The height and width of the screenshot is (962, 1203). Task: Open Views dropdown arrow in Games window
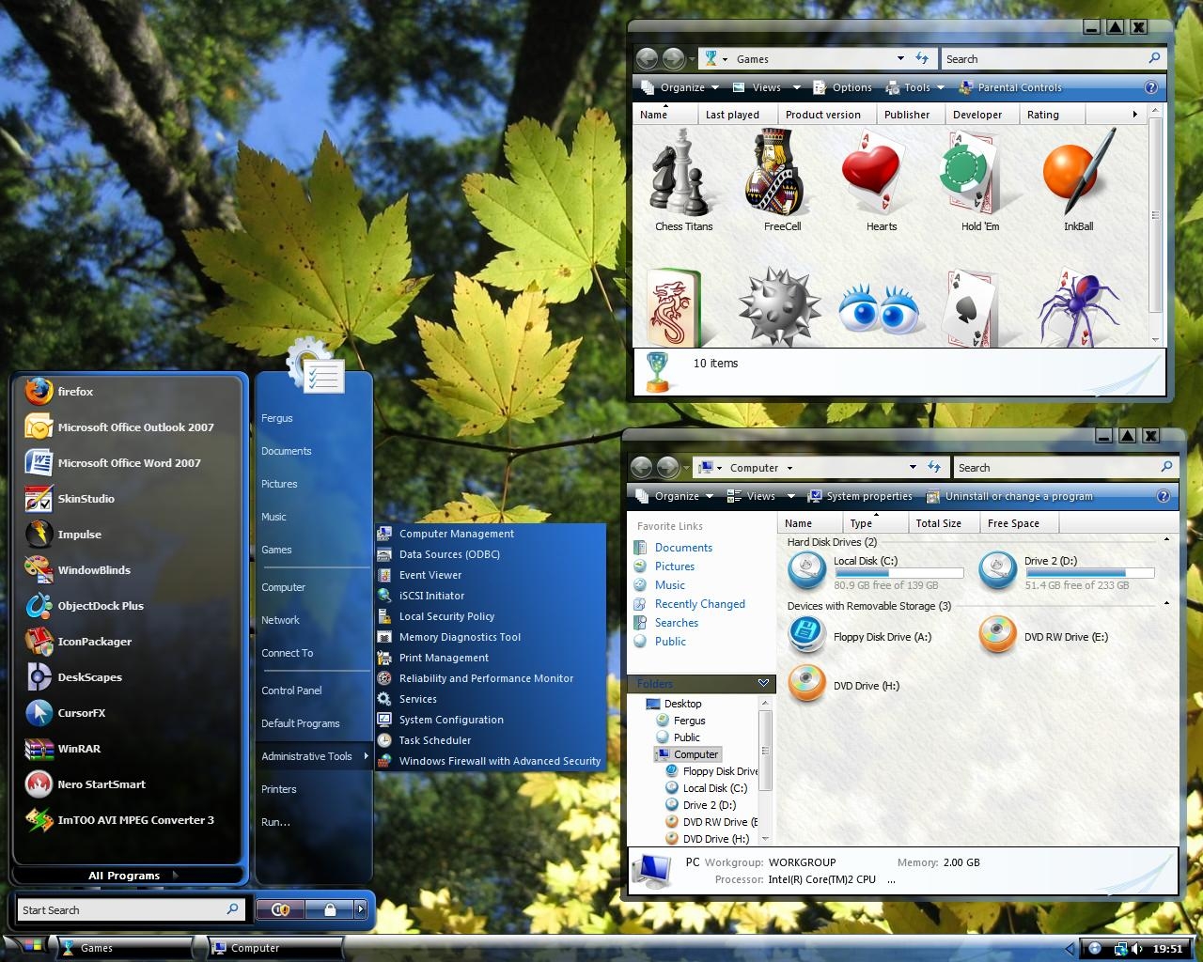797,87
